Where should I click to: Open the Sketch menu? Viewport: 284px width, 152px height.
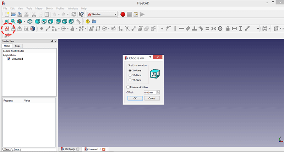tap(49, 9)
